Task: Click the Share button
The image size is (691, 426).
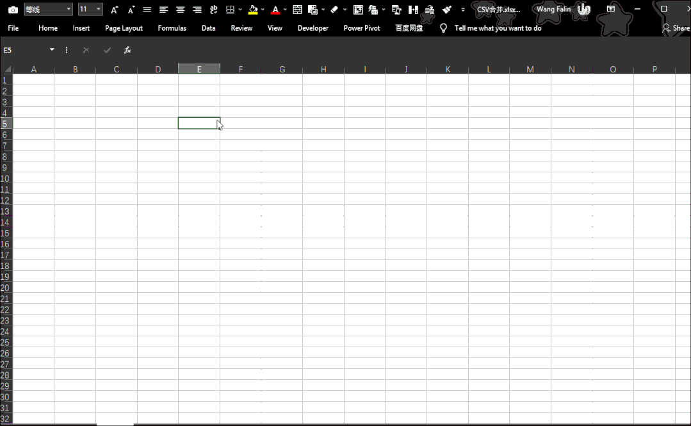Action: point(676,28)
